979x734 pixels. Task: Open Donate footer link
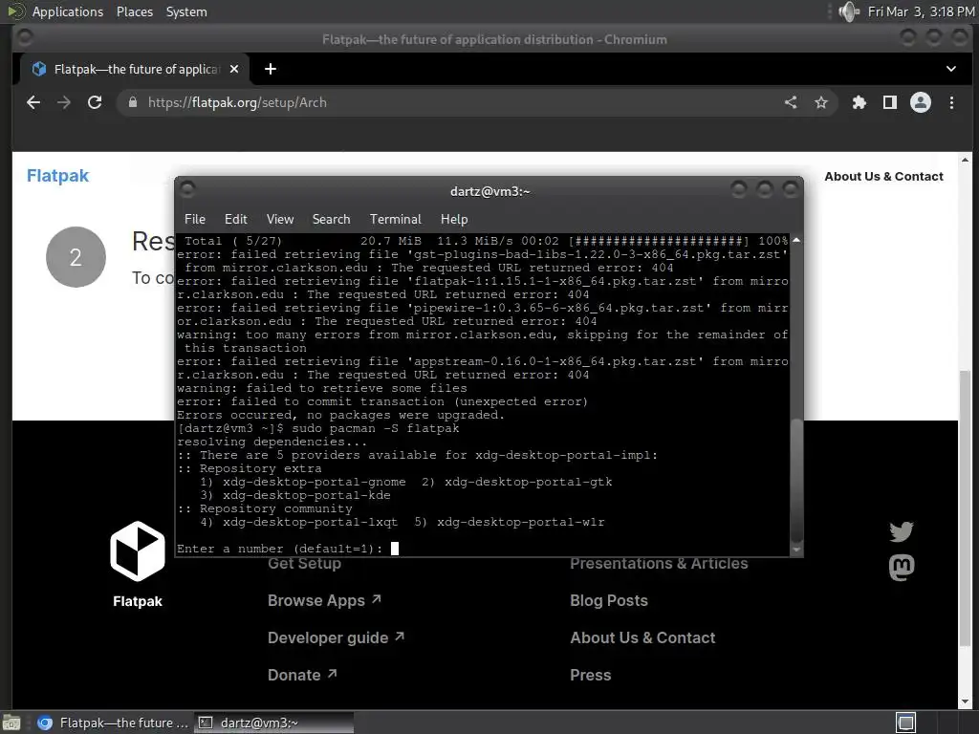[x=302, y=675]
